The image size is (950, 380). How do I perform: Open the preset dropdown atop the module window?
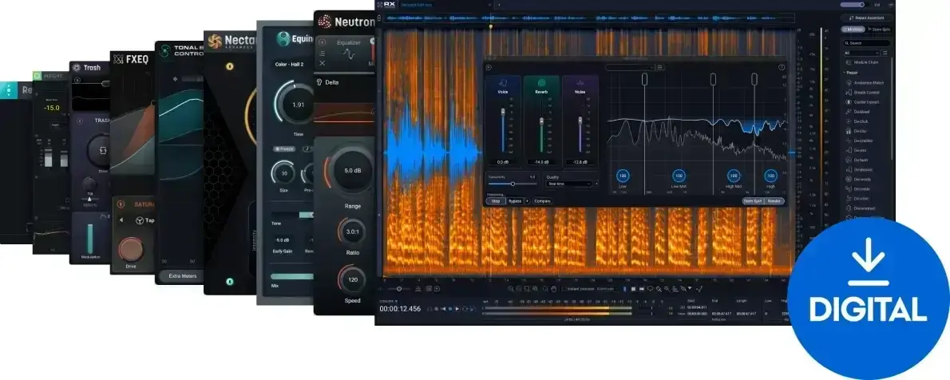pos(630,67)
